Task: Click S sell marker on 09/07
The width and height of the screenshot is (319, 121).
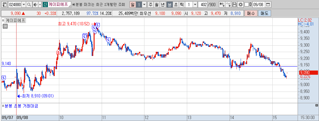Action: click(x=4, y=78)
